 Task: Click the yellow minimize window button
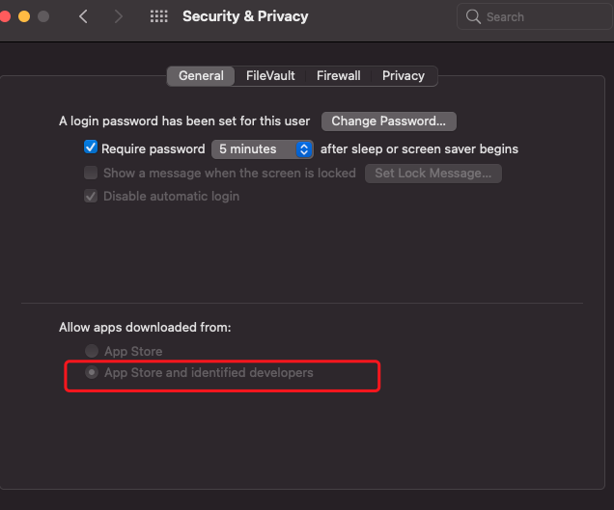pos(24,16)
